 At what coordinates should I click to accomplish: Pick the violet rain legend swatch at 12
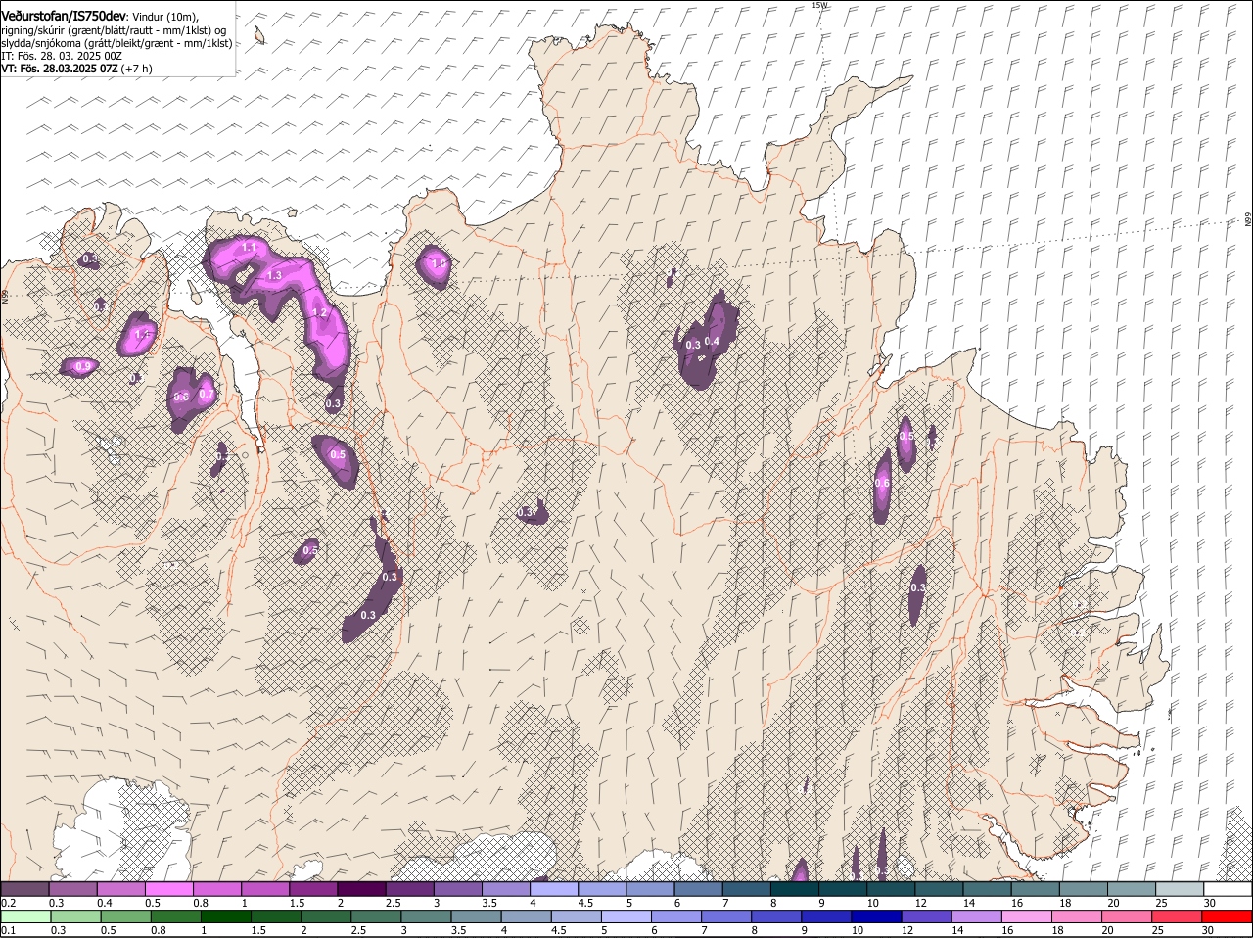tap(926, 917)
